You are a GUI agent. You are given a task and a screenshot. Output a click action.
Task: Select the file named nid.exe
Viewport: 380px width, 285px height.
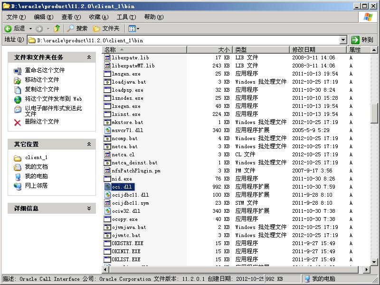pyautogui.click(x=122, y=179)
